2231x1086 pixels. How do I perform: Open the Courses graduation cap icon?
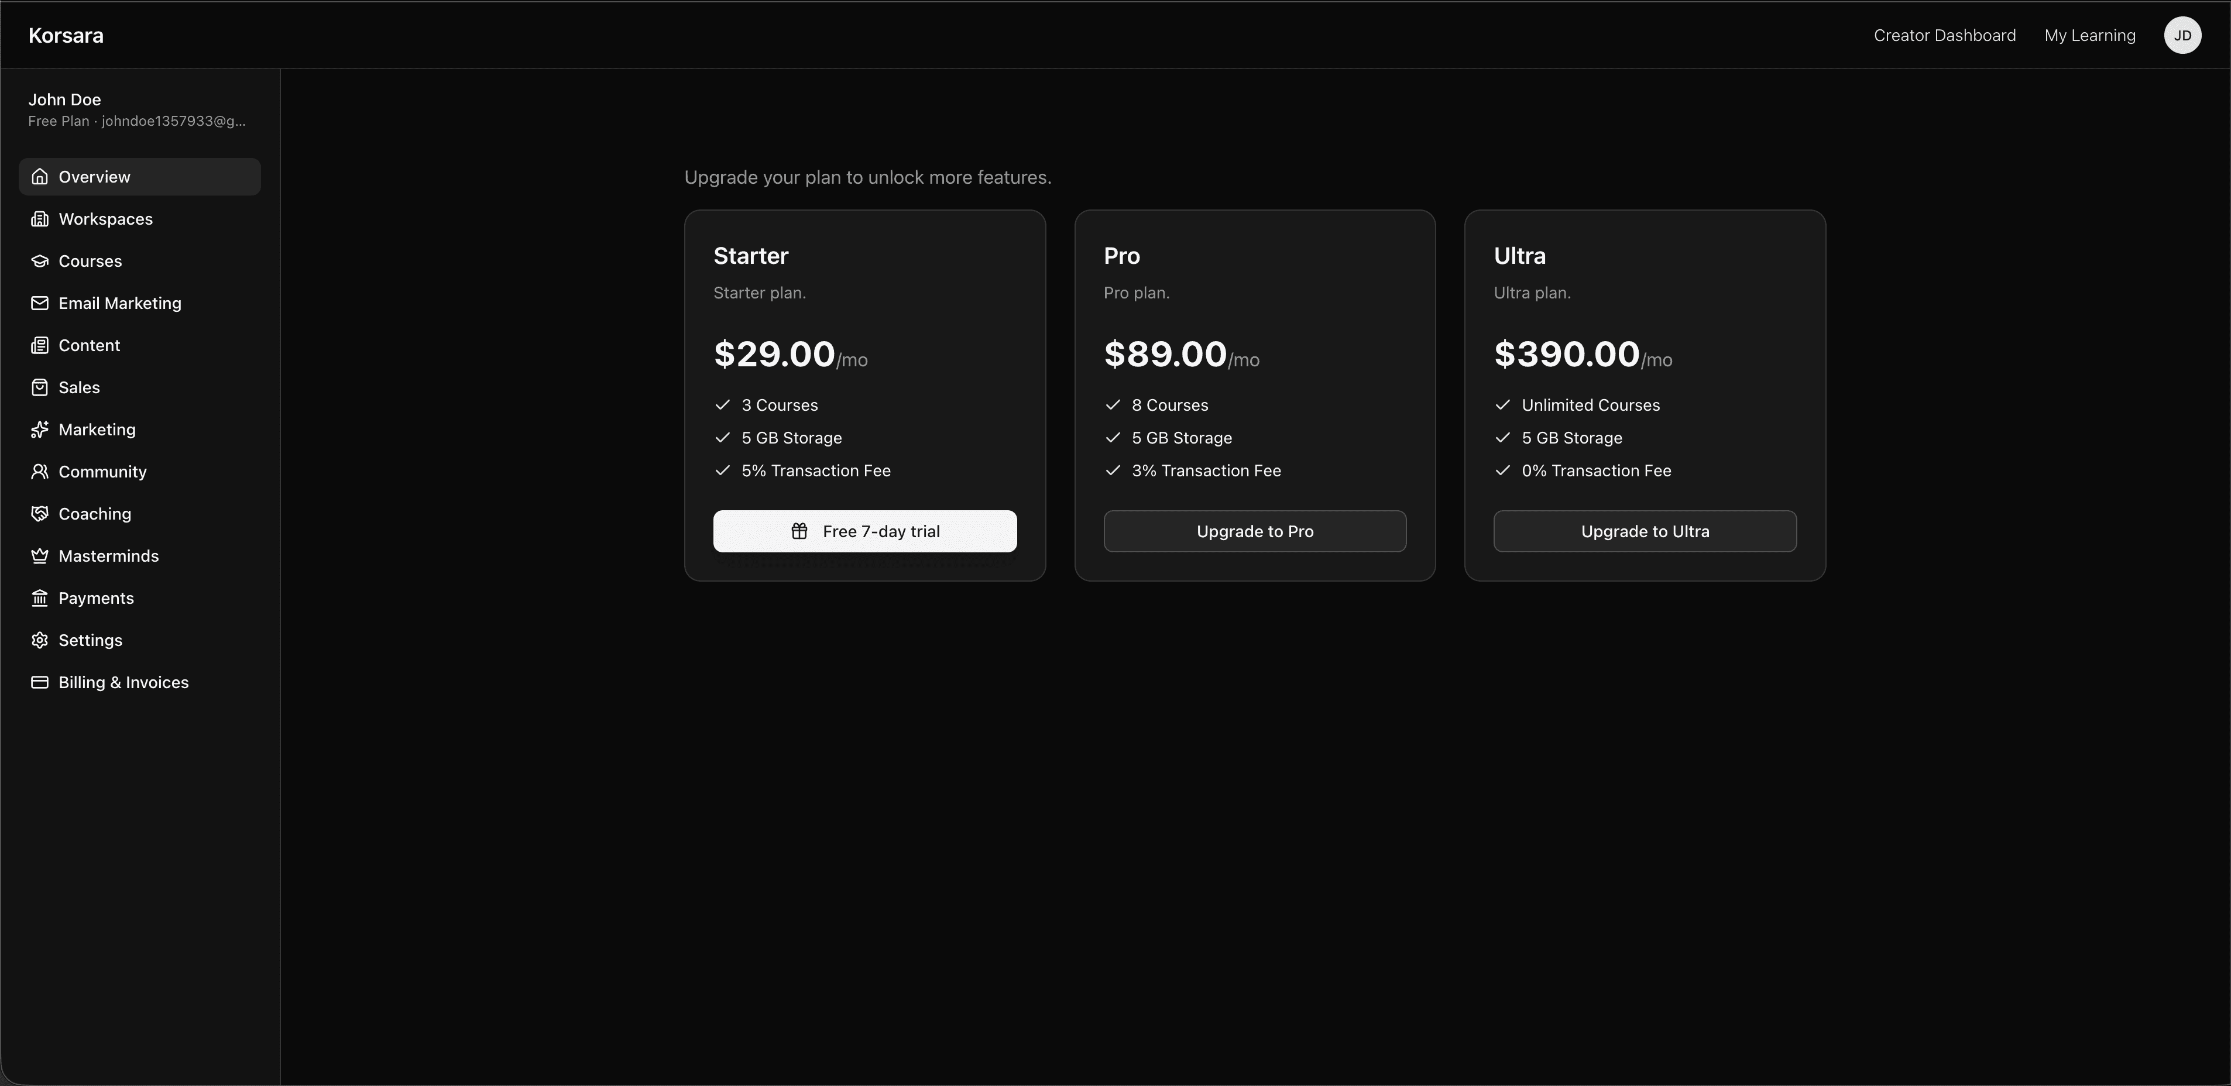(40, 260)
